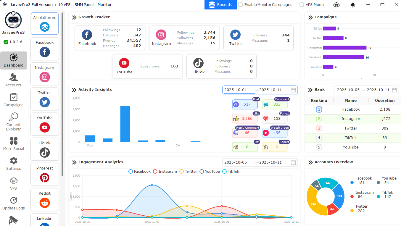Image resolution: width=401 pixels, height=226 pixels.
Task: Open the VPS cloud icon in sidebar
Action: (13, 183)
